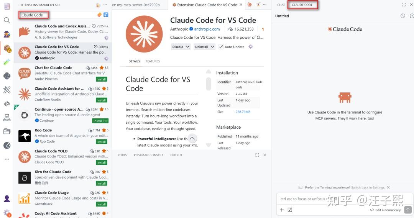The width and height of the screenshot is (414, 218).
Task: Close the Claude Code extension editor tab
Action: coord(241,5)
